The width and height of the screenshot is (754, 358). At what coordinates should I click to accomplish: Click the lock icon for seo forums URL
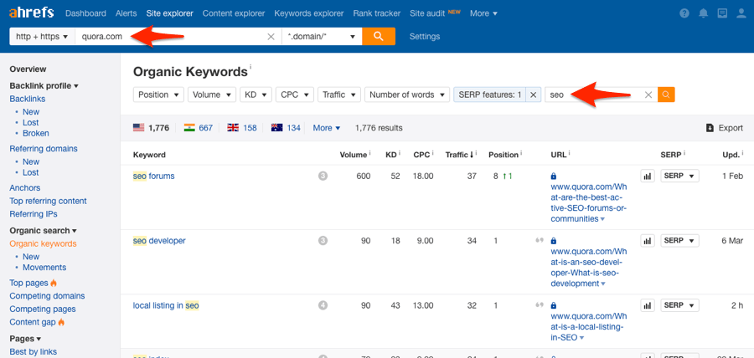(554, 176)
